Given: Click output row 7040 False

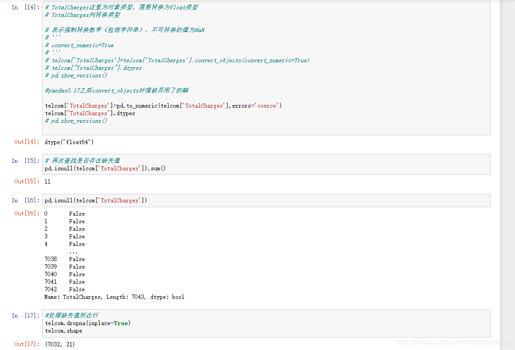Looking at the screenshot, I should 64,274.
